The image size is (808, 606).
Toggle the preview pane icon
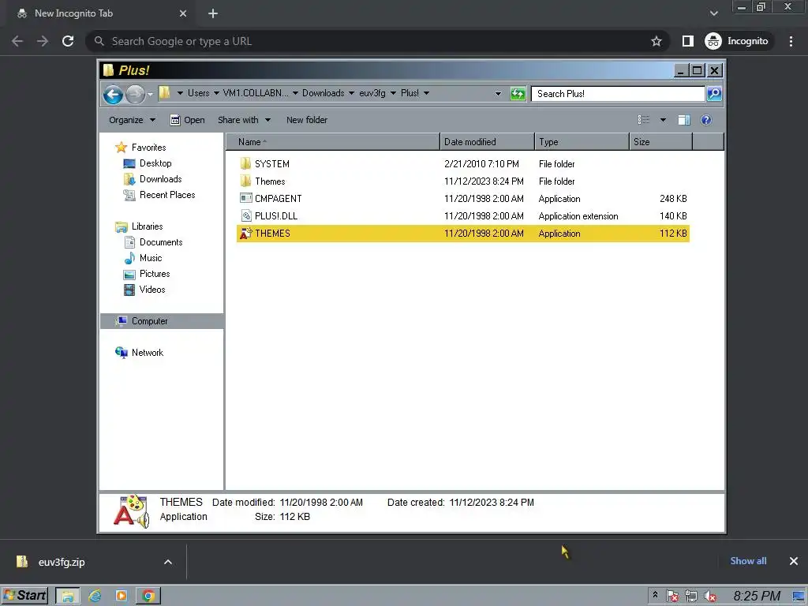click(684, 120)
